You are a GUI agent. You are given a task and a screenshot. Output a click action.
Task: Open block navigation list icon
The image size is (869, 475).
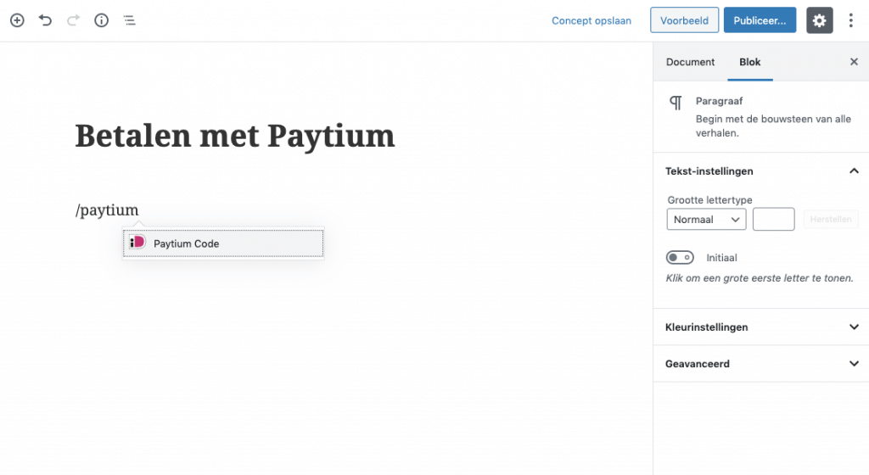pos(129,20)
